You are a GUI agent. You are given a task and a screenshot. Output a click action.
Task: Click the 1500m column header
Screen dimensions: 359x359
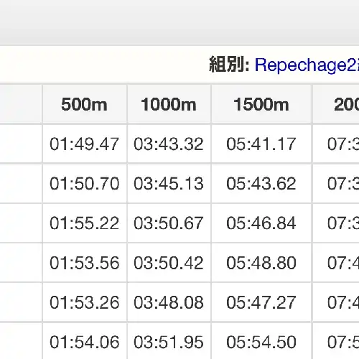tap(261, 104)
